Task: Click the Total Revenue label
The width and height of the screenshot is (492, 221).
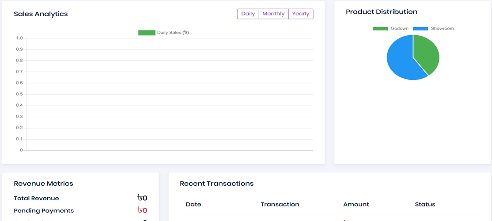Action: 36,199
